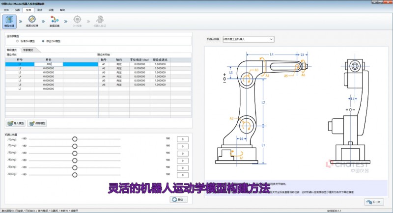393x213 pixels.
Task: Open the 设置 (Settings) menu
Action: point(51,9)
